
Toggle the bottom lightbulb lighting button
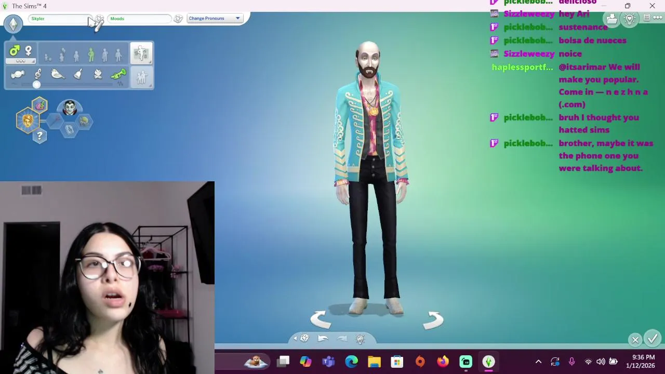360,339
